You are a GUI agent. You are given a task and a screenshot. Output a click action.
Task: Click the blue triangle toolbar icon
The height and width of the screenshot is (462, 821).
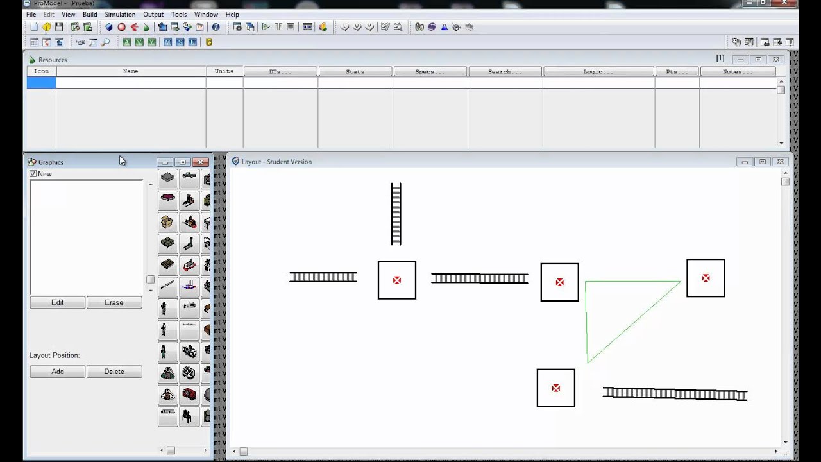pos(444,27)
